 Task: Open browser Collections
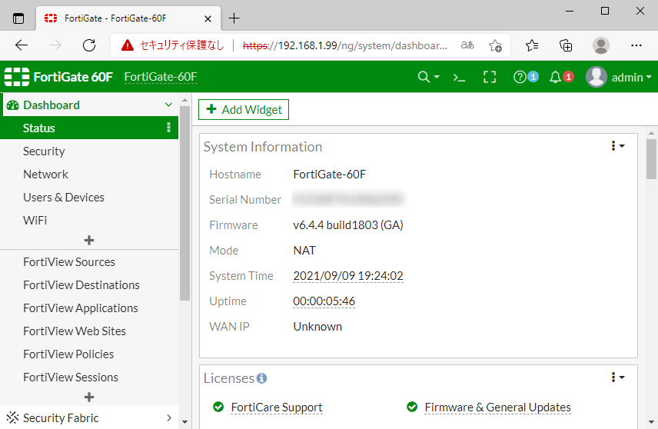click(566, 45)
